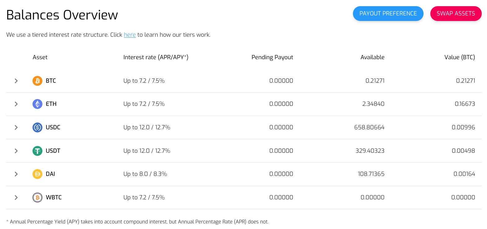Click the orange Bitcoin coin icon
Viewport: 487px width, 229px height.
[x=37, y=81]
